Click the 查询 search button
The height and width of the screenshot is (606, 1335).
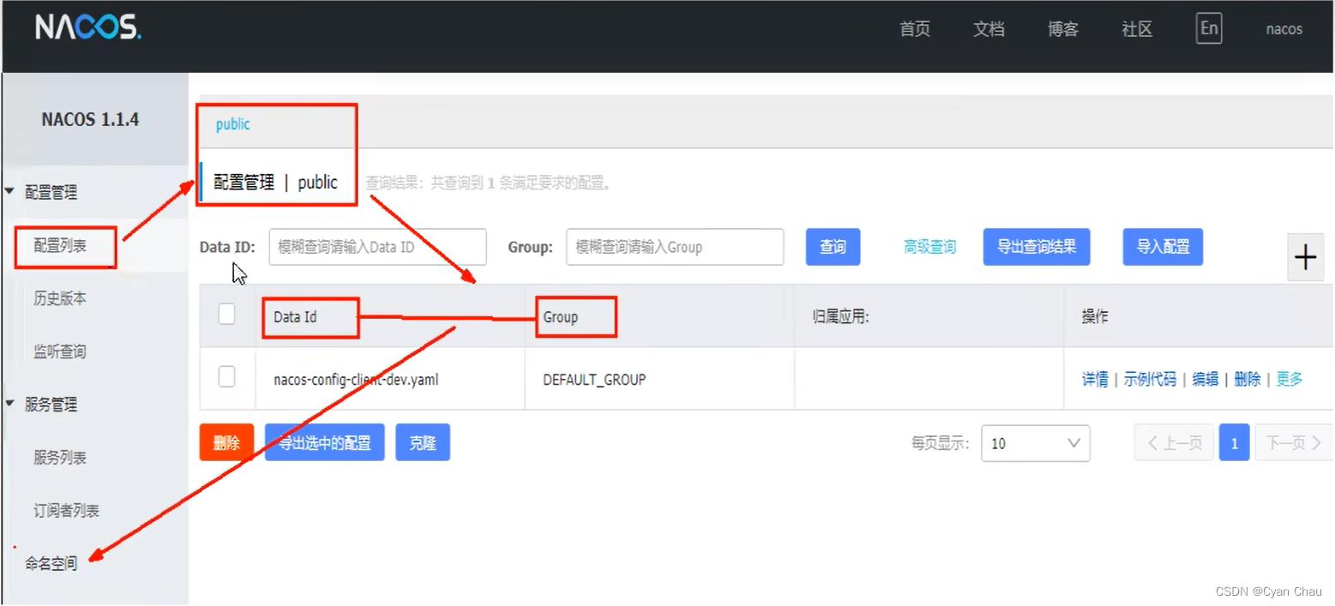[x=833, y=247]
